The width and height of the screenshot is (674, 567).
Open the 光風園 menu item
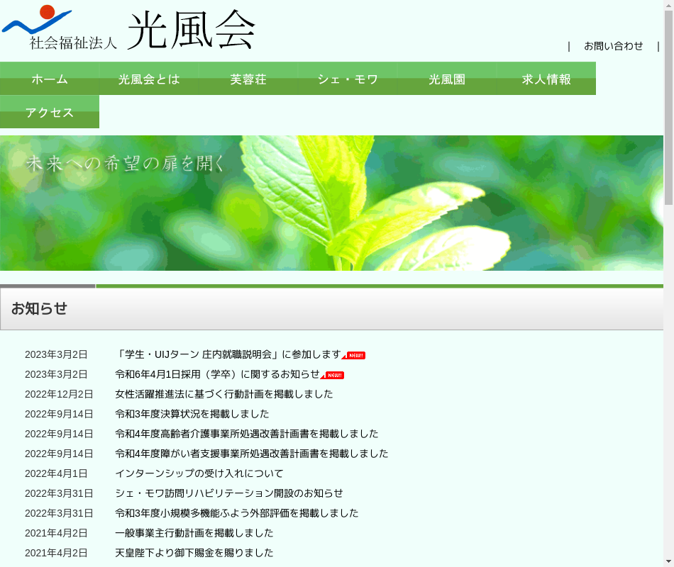point(447,79)
